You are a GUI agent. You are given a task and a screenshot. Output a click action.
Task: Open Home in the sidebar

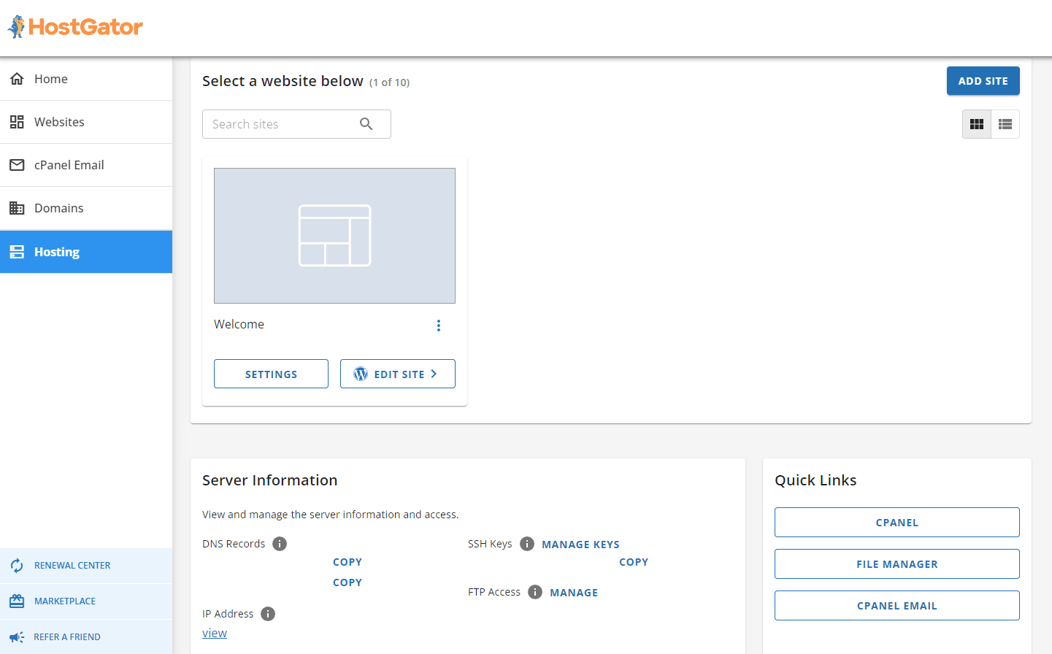[50, 79]
